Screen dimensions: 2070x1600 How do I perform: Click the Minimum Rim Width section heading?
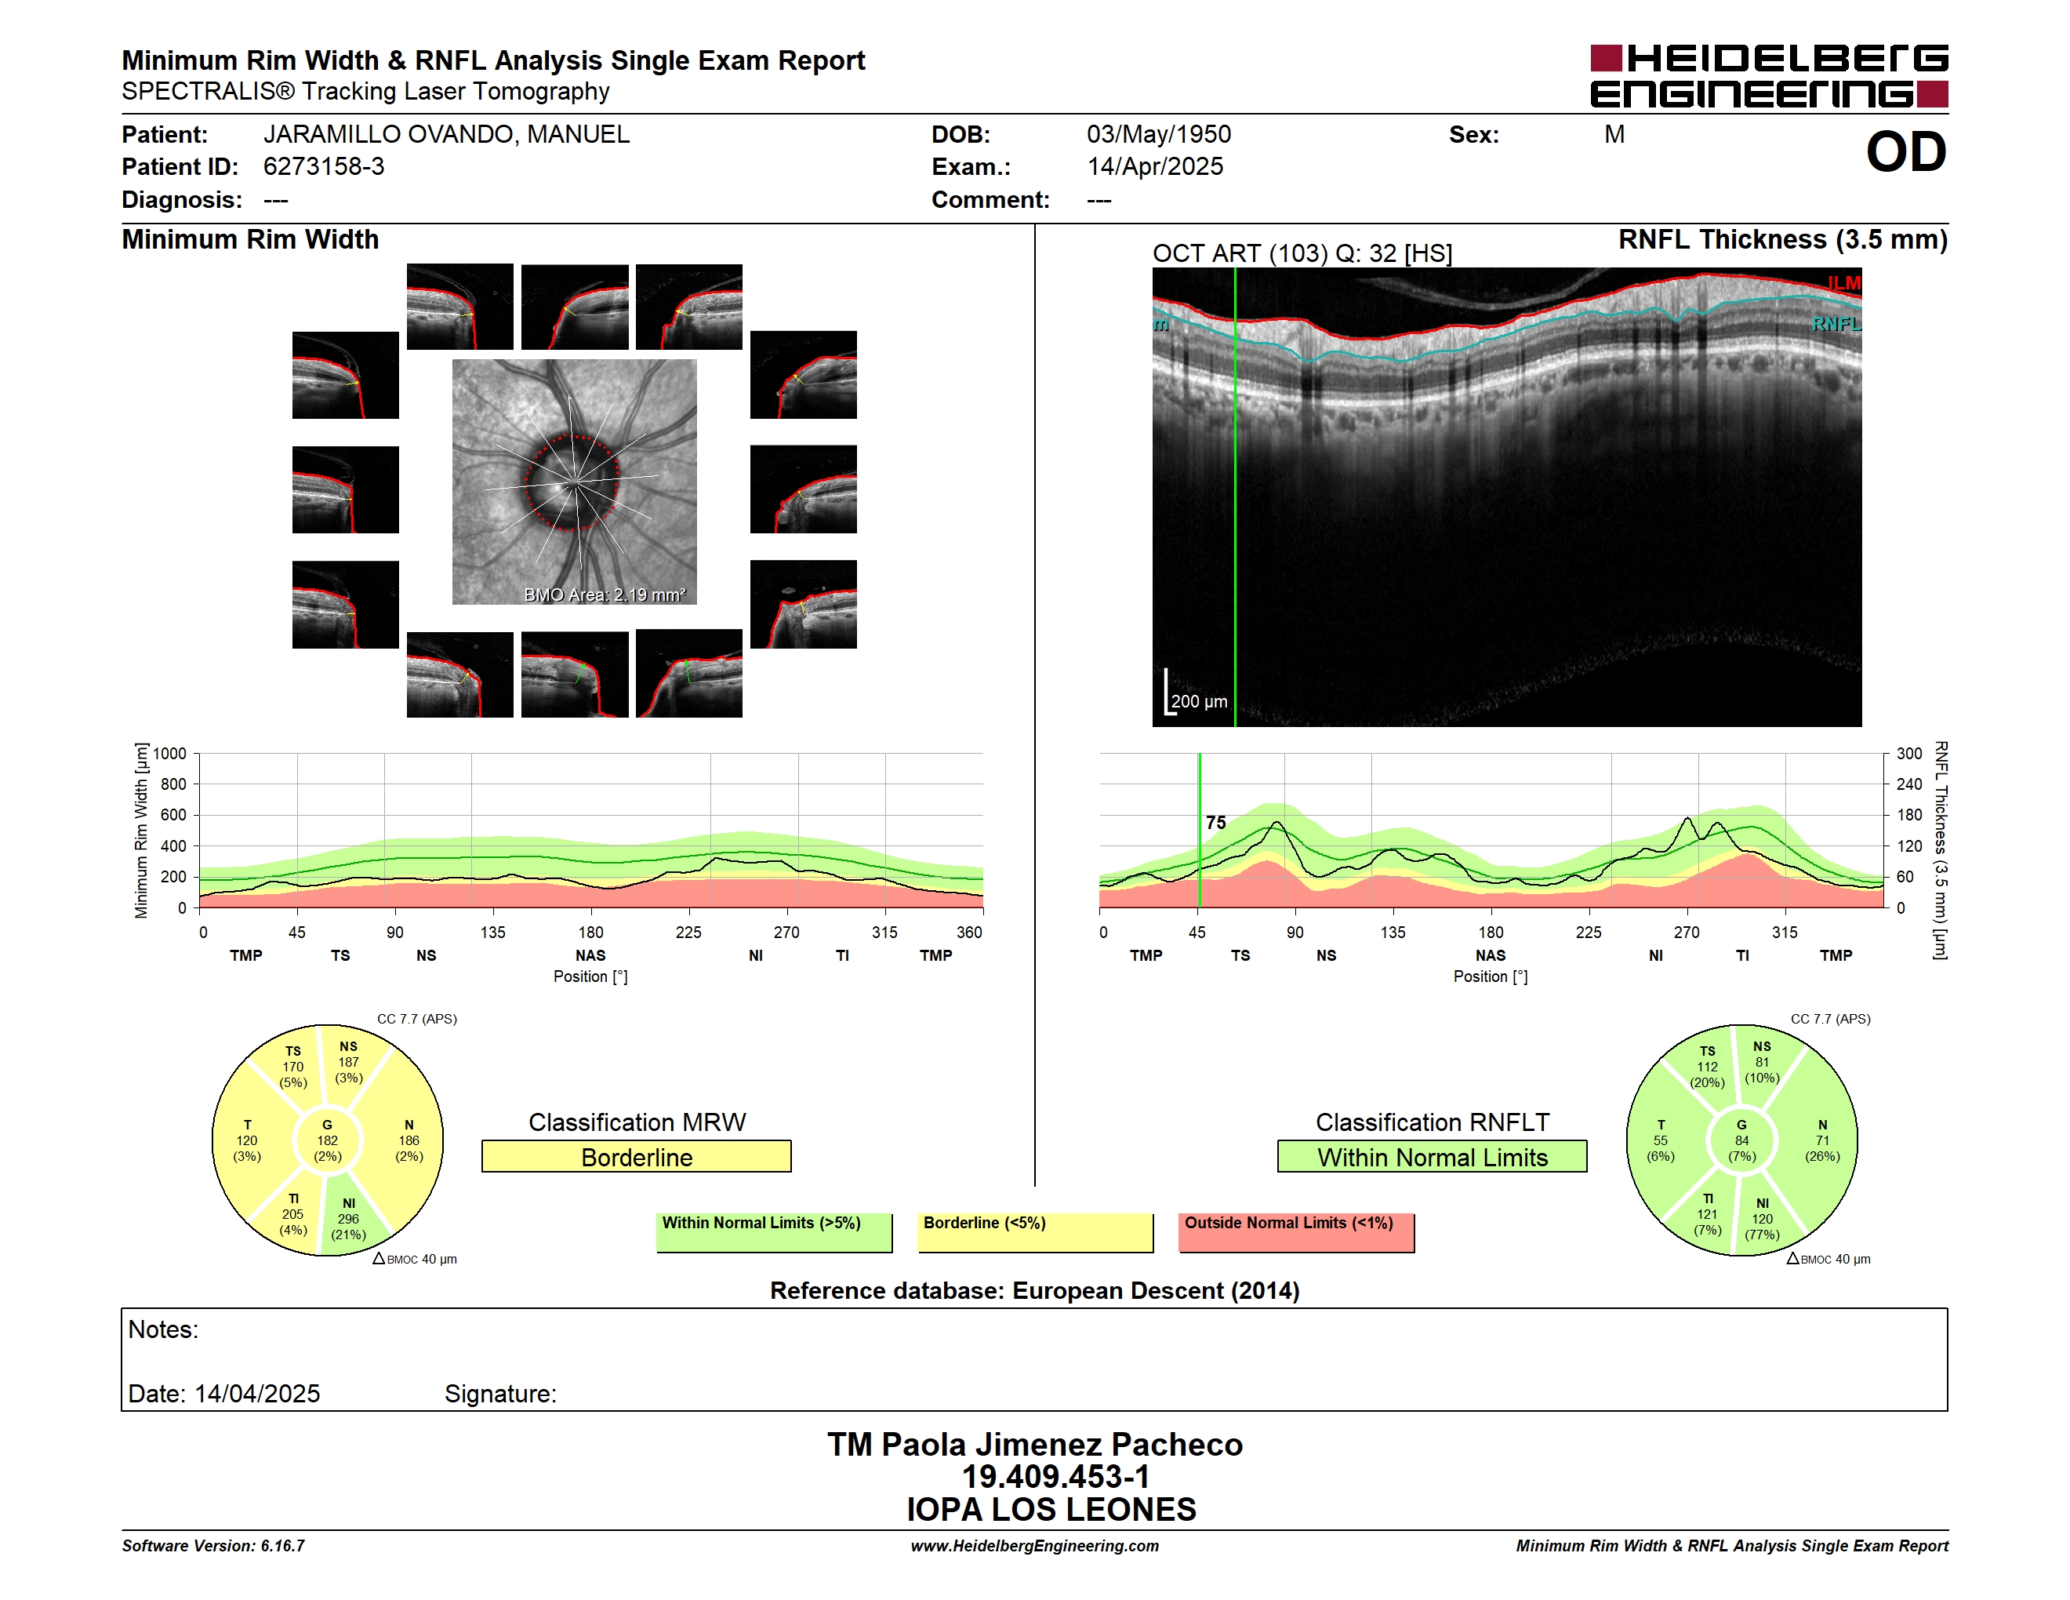click(x=250, y=239)
